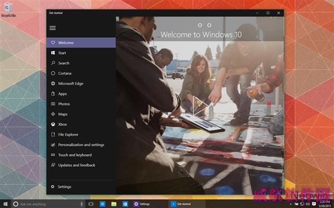334x208 pixels.
Task: Open Personalization and settings topic
Action: [81, 145]
